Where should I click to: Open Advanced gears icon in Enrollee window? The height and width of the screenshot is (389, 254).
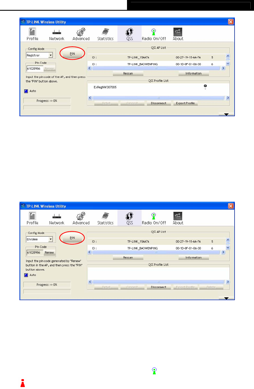pyautogui.click(x=81, y=216)
